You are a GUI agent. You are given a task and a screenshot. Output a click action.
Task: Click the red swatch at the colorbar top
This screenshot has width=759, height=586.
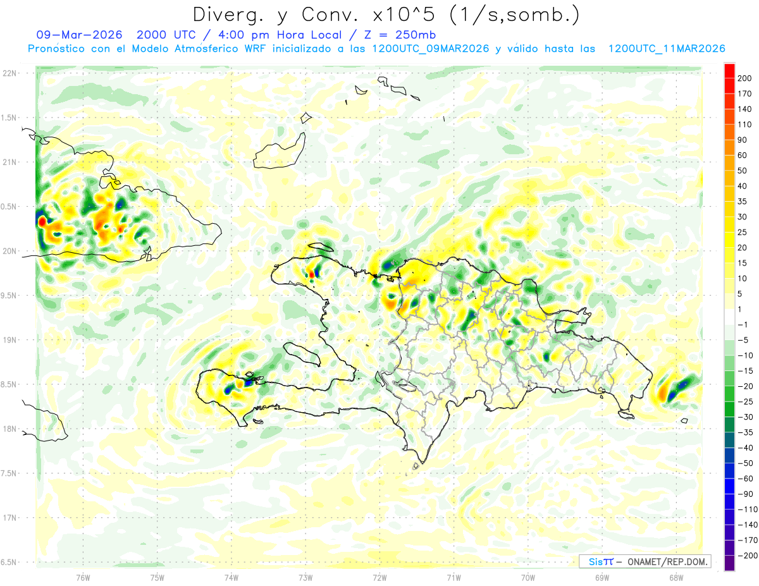coord(729,71)
